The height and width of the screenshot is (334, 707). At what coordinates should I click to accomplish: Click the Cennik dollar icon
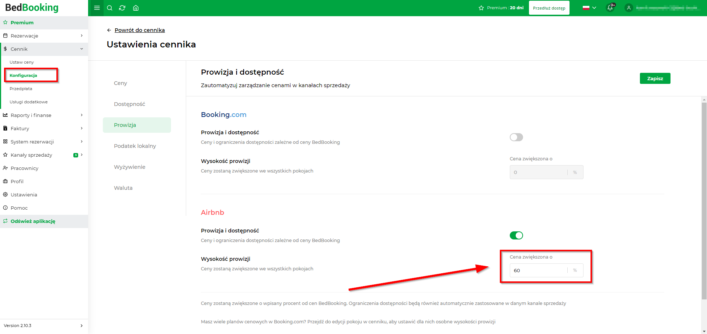point(5,49)
